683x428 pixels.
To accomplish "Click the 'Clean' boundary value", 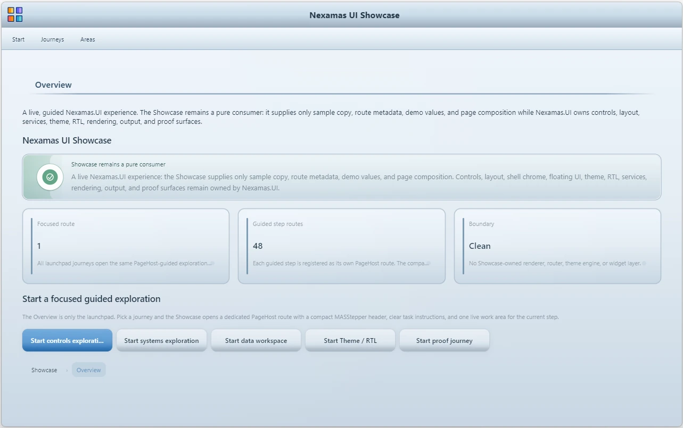I will coord(480,246).
